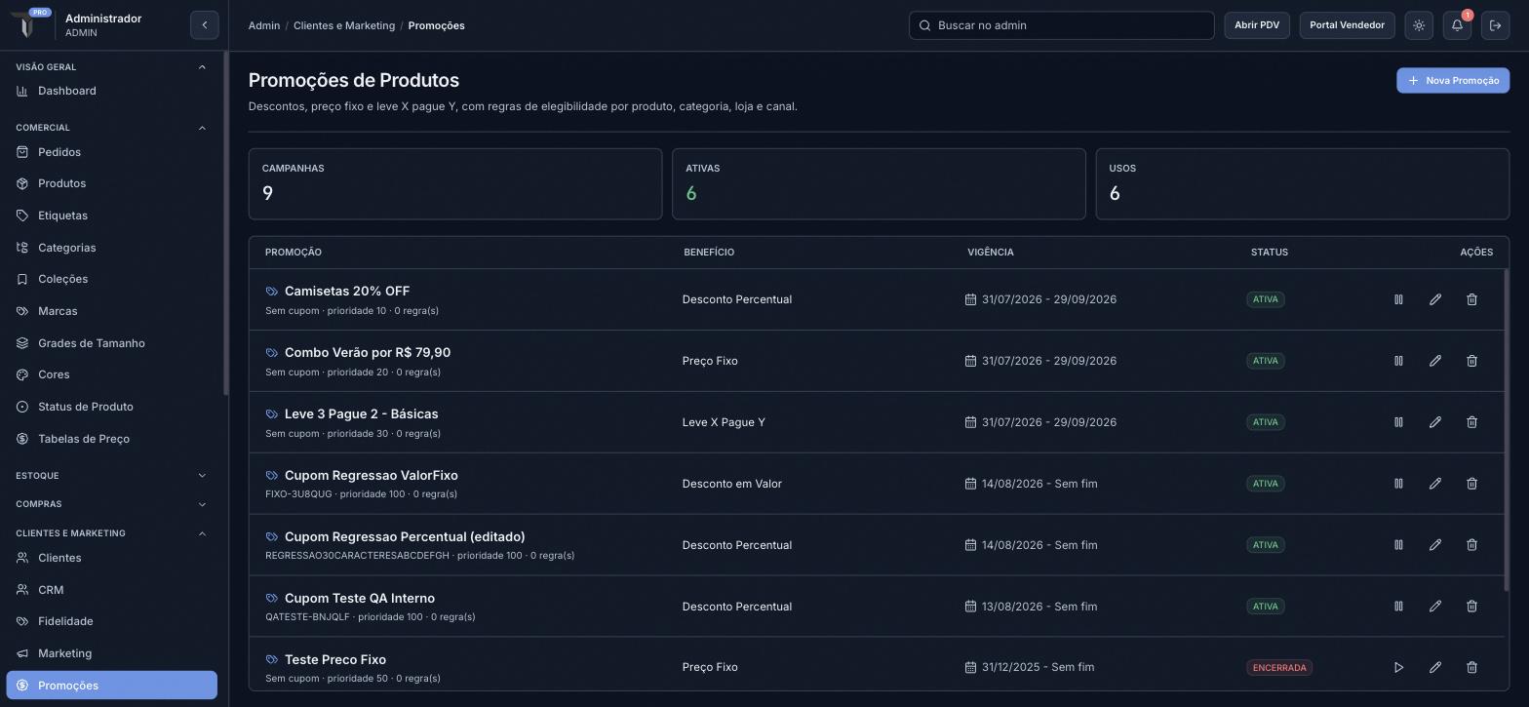Delete the Camisetas 20% OFF promotion
Image resolution: width=1529 pixels, height=707 pixels.
pos(1472,299)
